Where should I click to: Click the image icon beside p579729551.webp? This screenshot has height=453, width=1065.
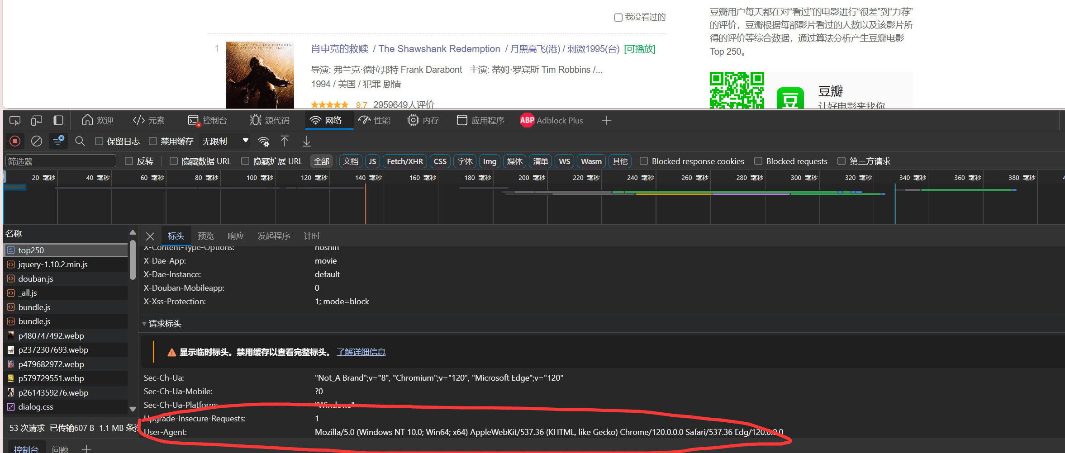pos(11,378)
